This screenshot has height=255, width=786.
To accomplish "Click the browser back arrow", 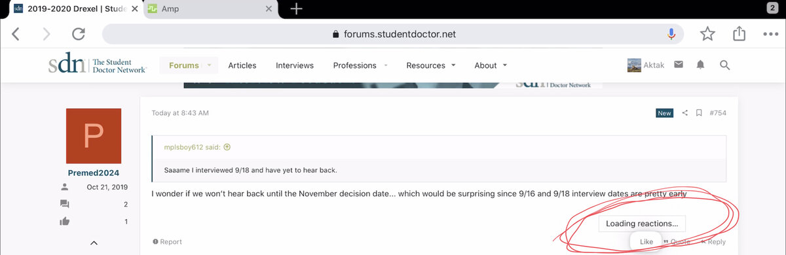I will pyautogui.click(x=16, y=34).
